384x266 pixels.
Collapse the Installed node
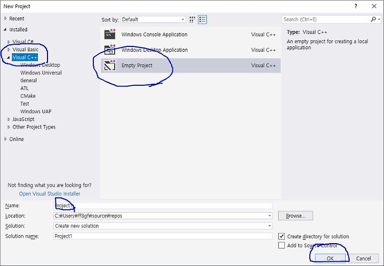coord(5,30)
